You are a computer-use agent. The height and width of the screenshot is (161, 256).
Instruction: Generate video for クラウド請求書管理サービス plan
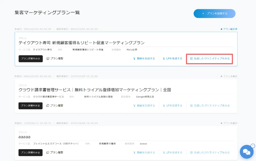tap(144, 105)
